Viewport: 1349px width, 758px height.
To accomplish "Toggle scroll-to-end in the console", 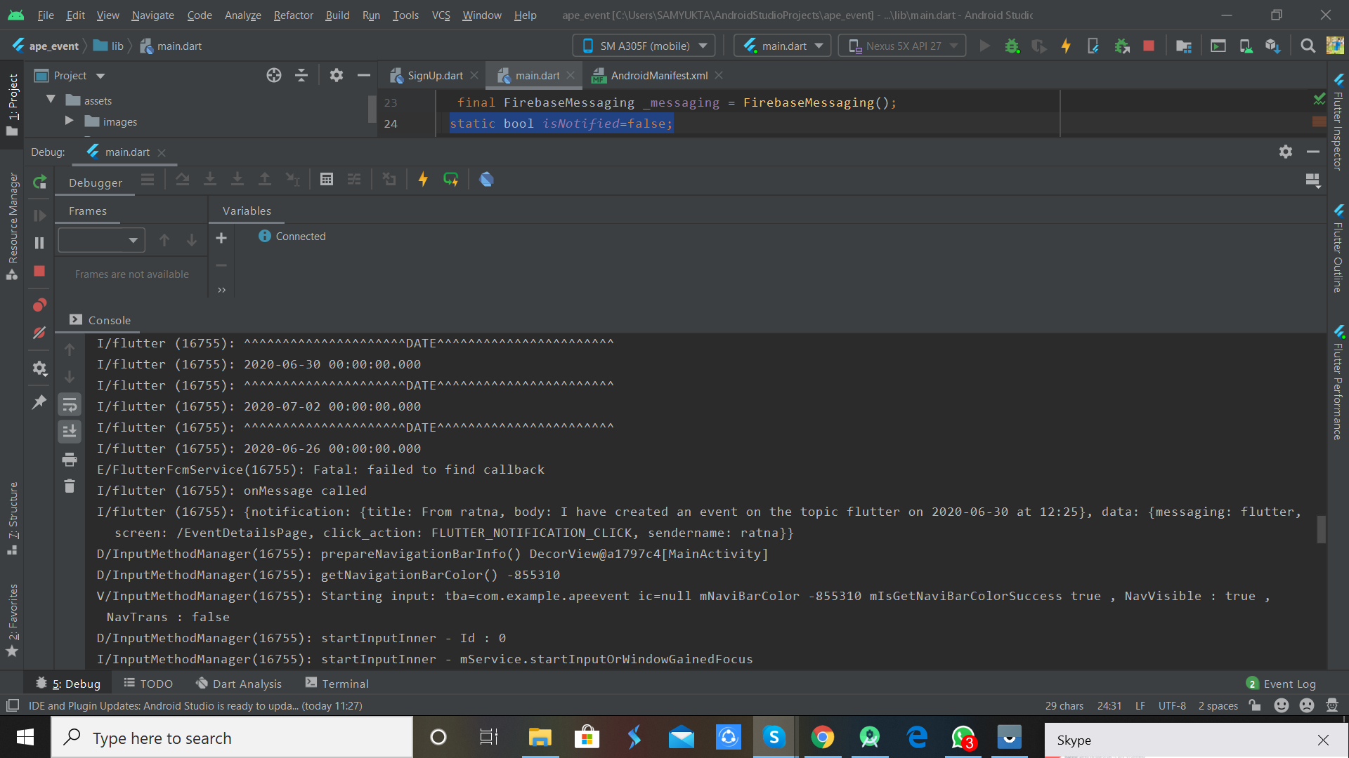I will coord(70,431).
